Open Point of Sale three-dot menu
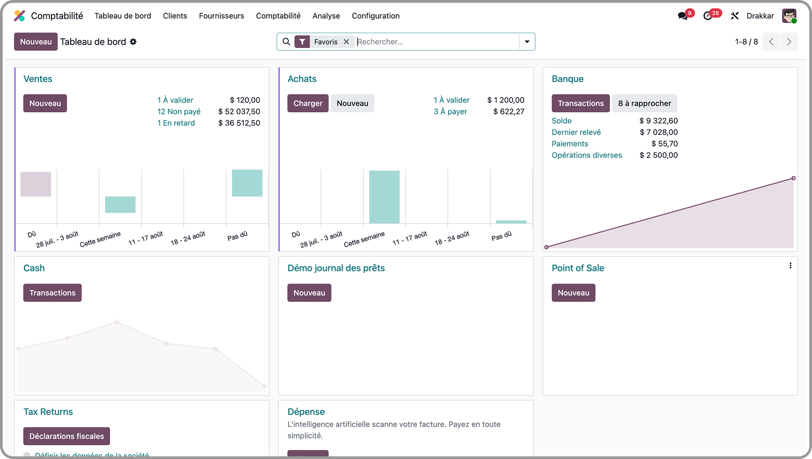The width and height of the screenshot is (812, 459). [x=790, y=266]
